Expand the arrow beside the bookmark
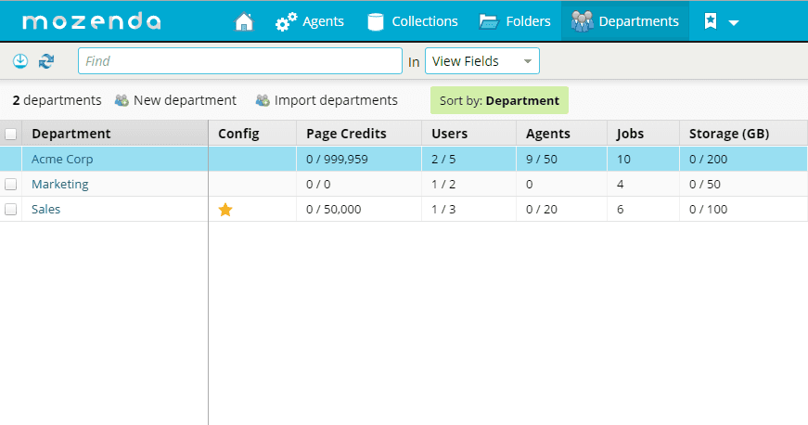The image size is (808, 425). (734, 22)
